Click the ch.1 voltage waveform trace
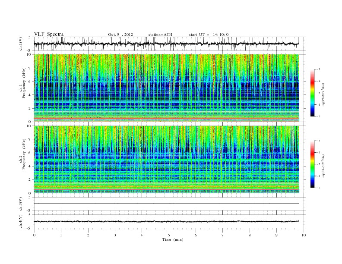This screenshot has height=264, width=342. [166, 44]
